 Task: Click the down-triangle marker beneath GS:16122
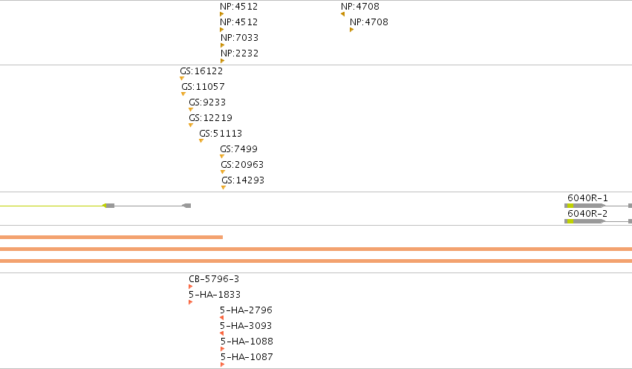pyautogui.click(x=182, y=79)
